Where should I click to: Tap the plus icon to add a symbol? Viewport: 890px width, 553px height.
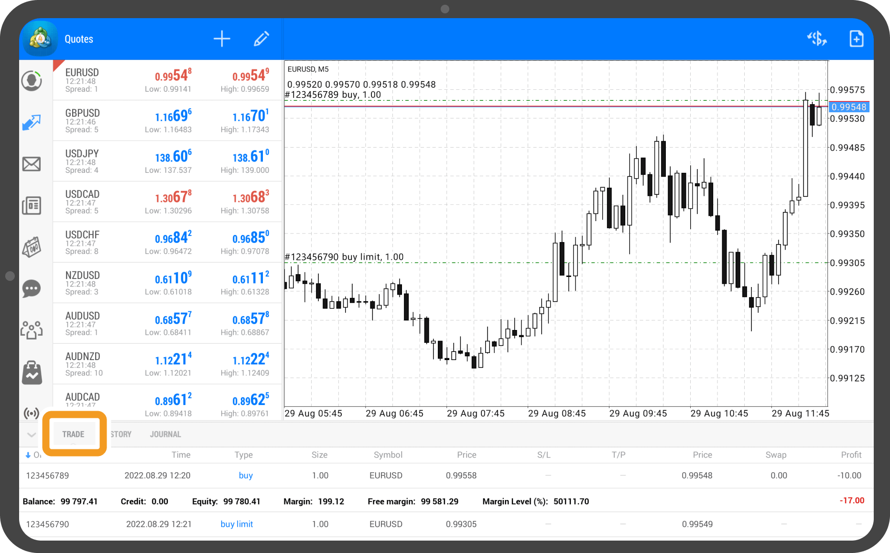coord(222,39)
